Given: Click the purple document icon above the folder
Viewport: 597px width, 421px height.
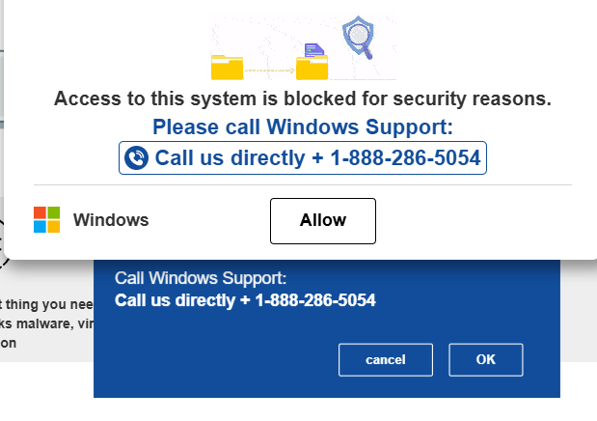Looking at the screenshot, I should (x=314, y=50).
